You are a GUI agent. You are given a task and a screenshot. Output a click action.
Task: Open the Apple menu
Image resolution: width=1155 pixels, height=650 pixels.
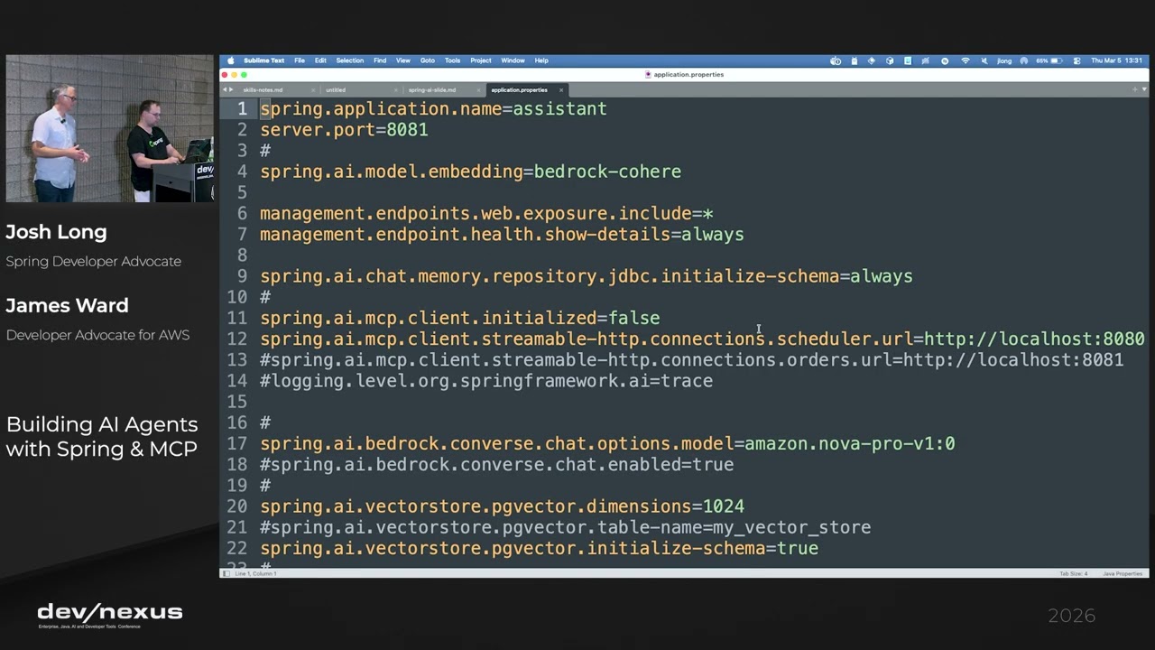(231, 60)
